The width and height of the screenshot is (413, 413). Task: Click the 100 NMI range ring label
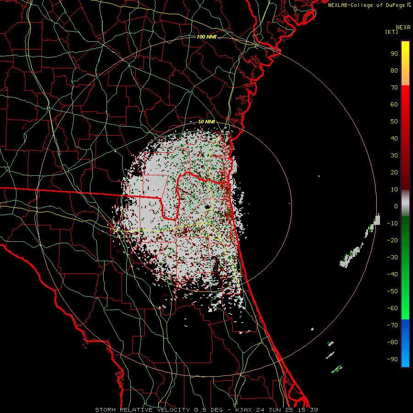pos(206,37)
